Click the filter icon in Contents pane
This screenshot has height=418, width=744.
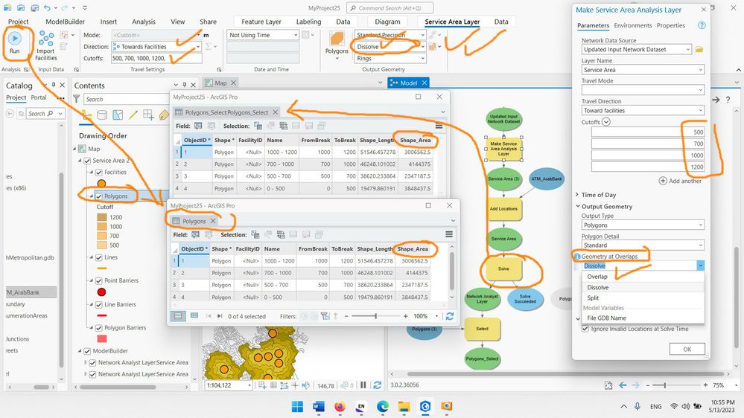click(x=77, y=99)
